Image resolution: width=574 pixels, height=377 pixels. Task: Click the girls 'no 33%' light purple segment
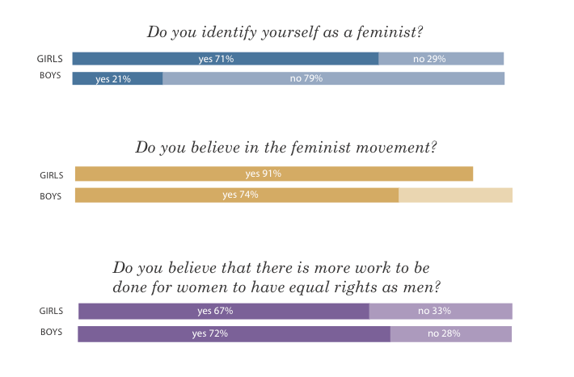click(x=441, y=311)
